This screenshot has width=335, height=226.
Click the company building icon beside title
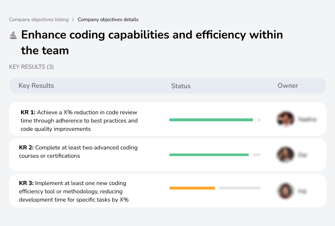point(13,35)
